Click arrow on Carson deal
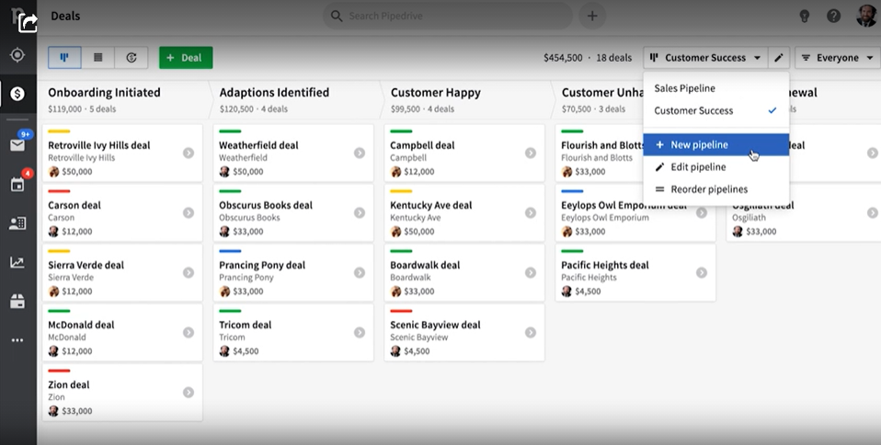This screenshot has height=445, width=881. 189,213
